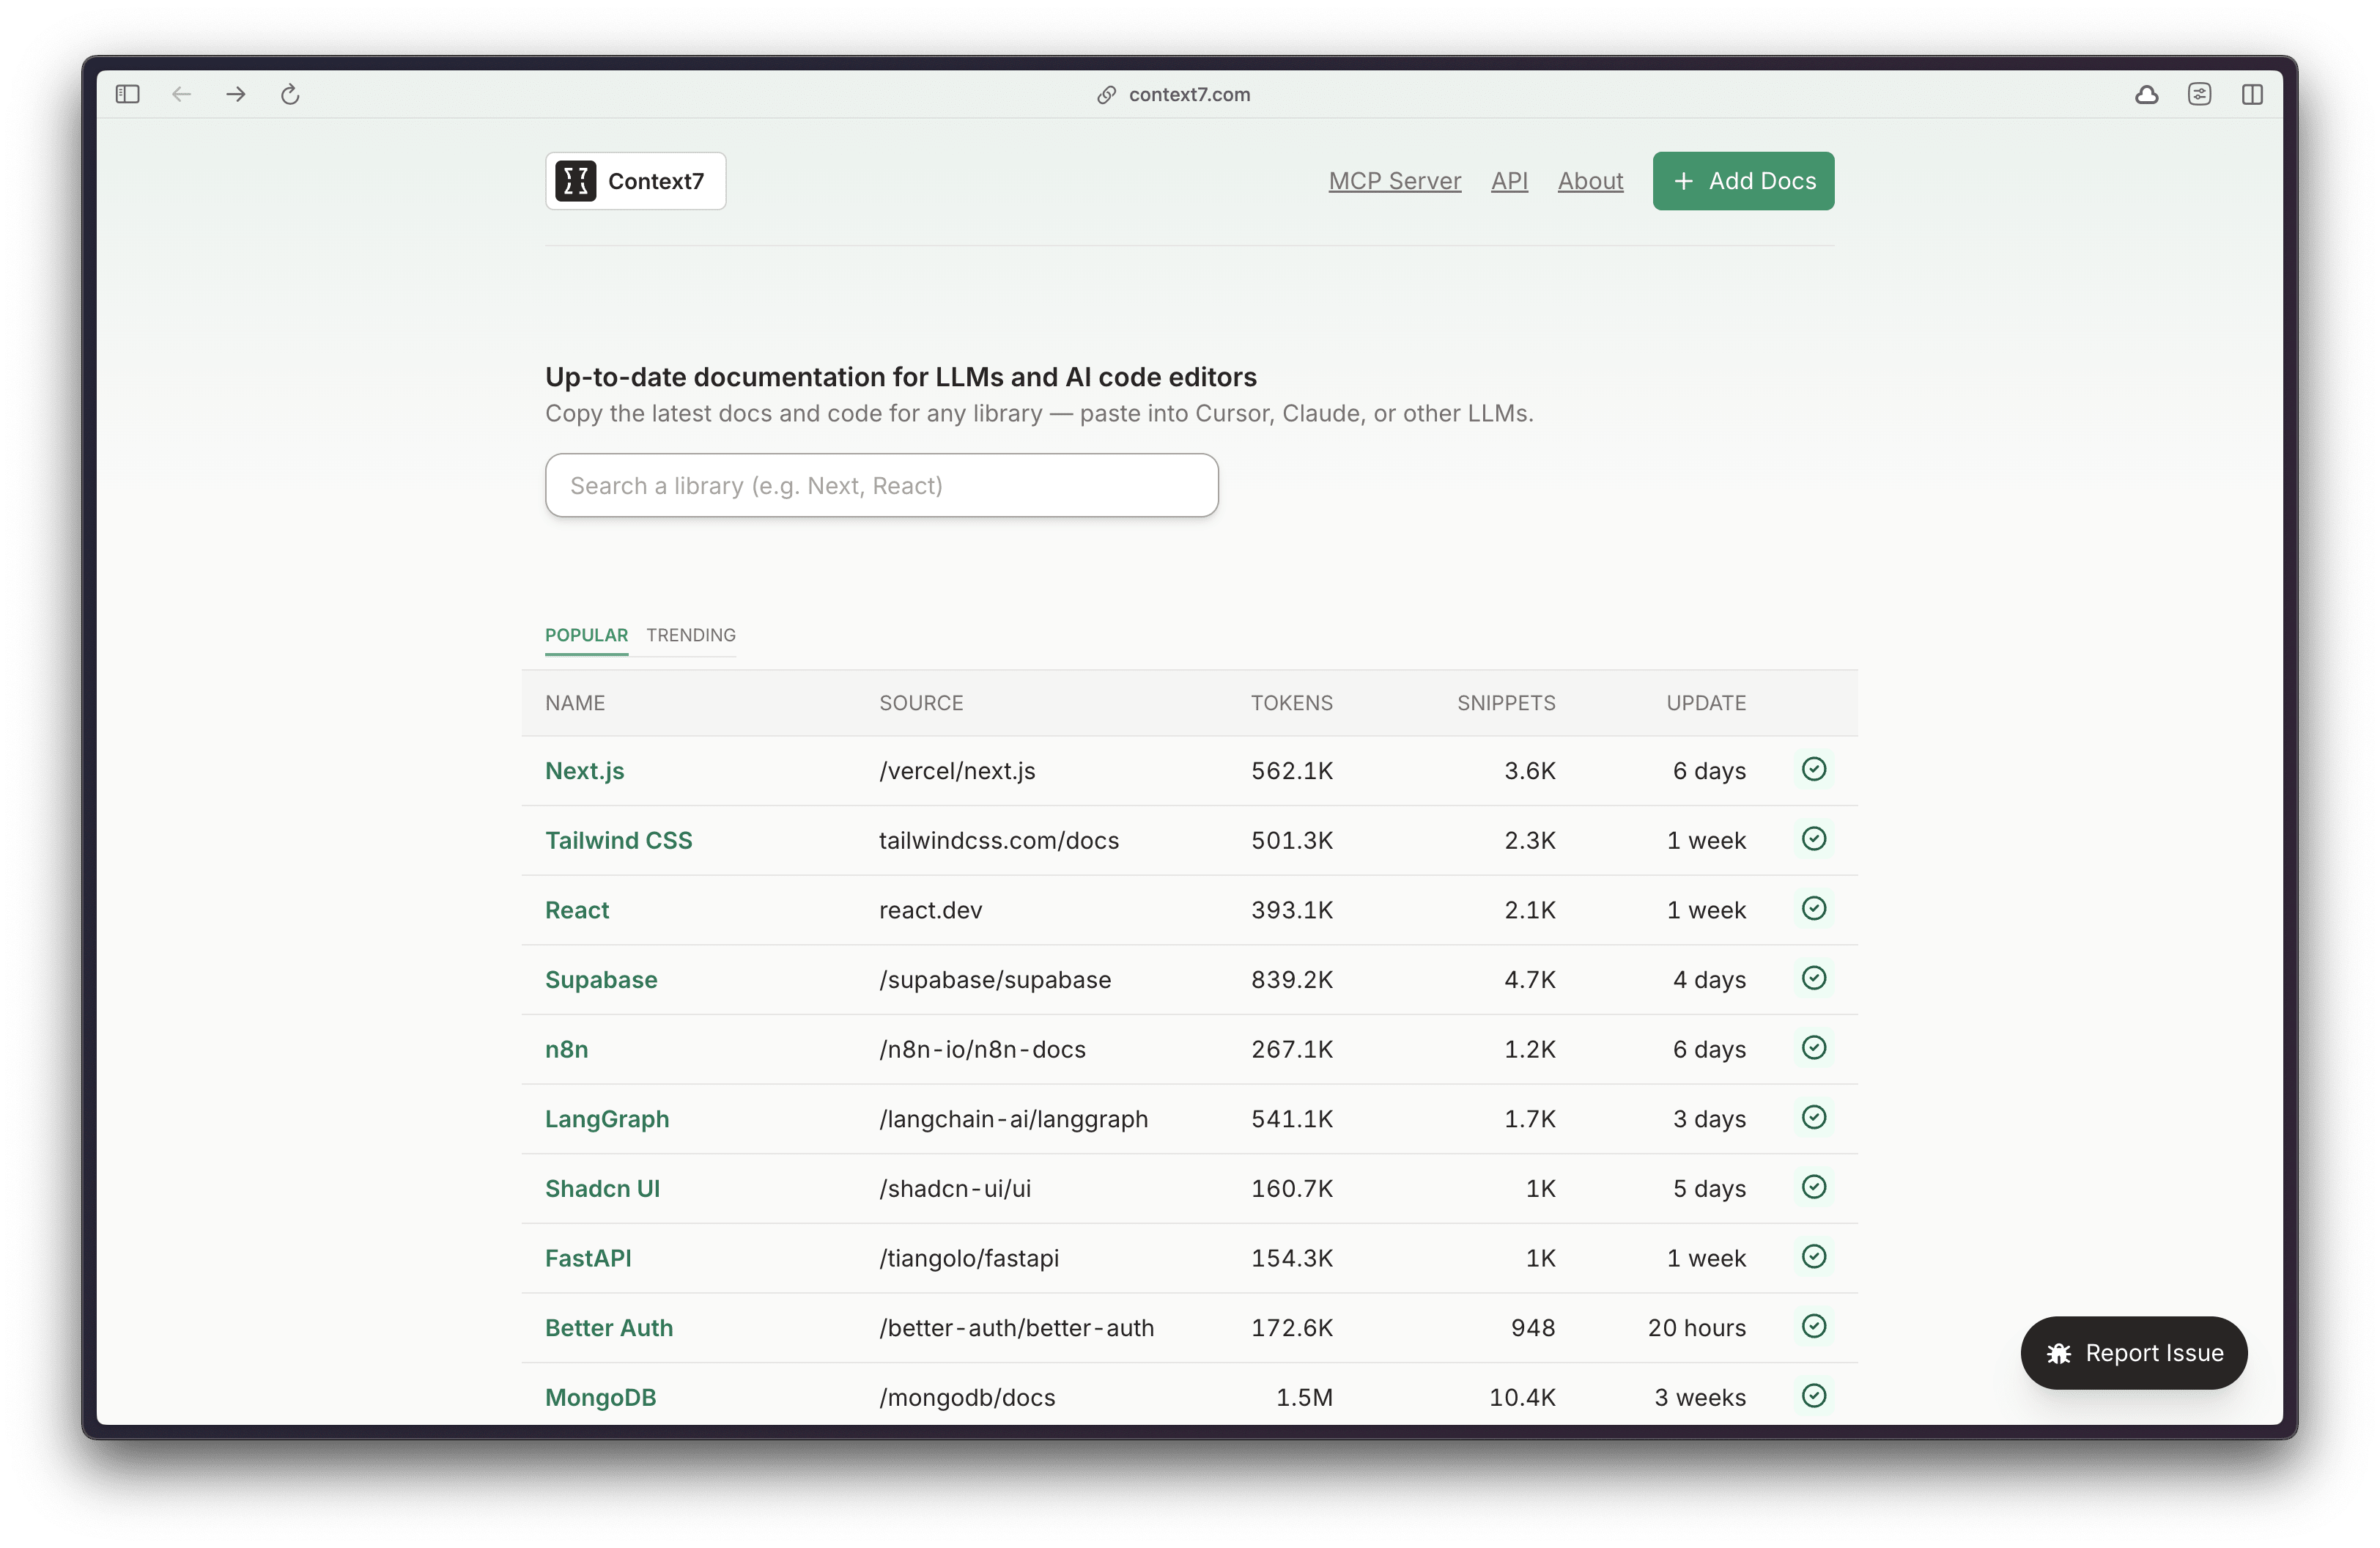Click the TOKENS column header

[x=1291, y=703]
